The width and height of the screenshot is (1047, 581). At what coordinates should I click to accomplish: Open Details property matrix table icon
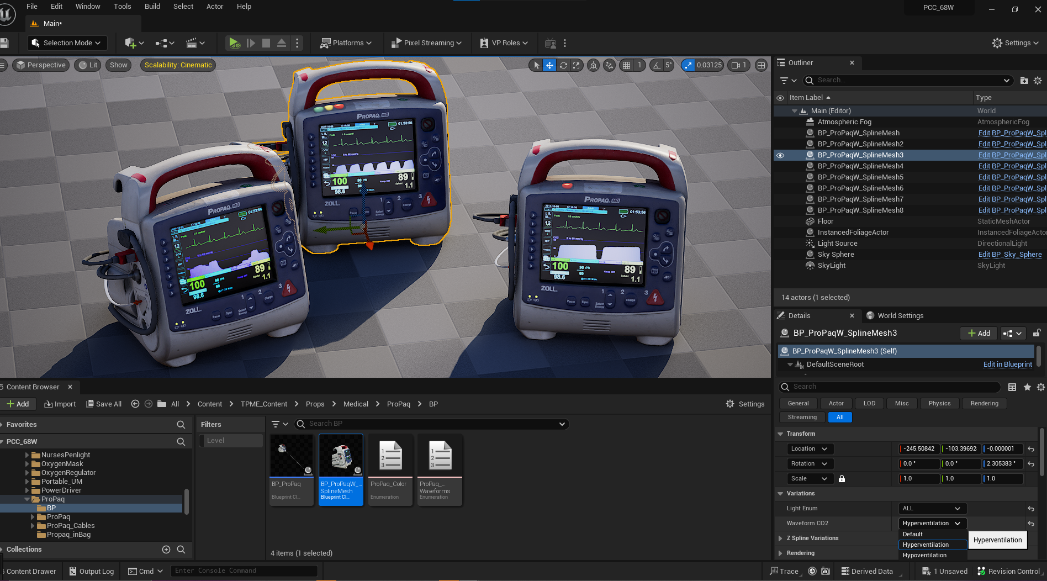pyautogui.click(x=1012, y=387)
